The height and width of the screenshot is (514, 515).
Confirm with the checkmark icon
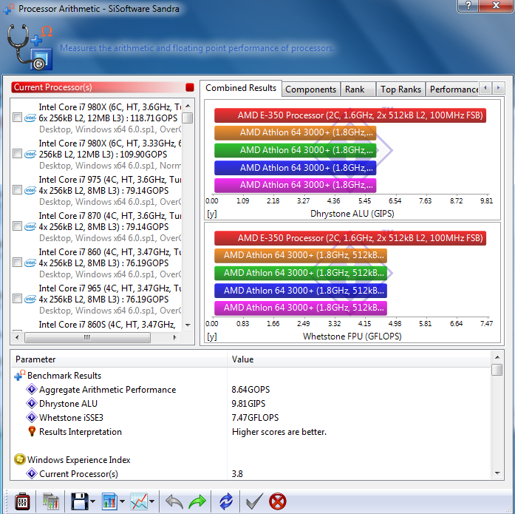click(x=254, y=501)
